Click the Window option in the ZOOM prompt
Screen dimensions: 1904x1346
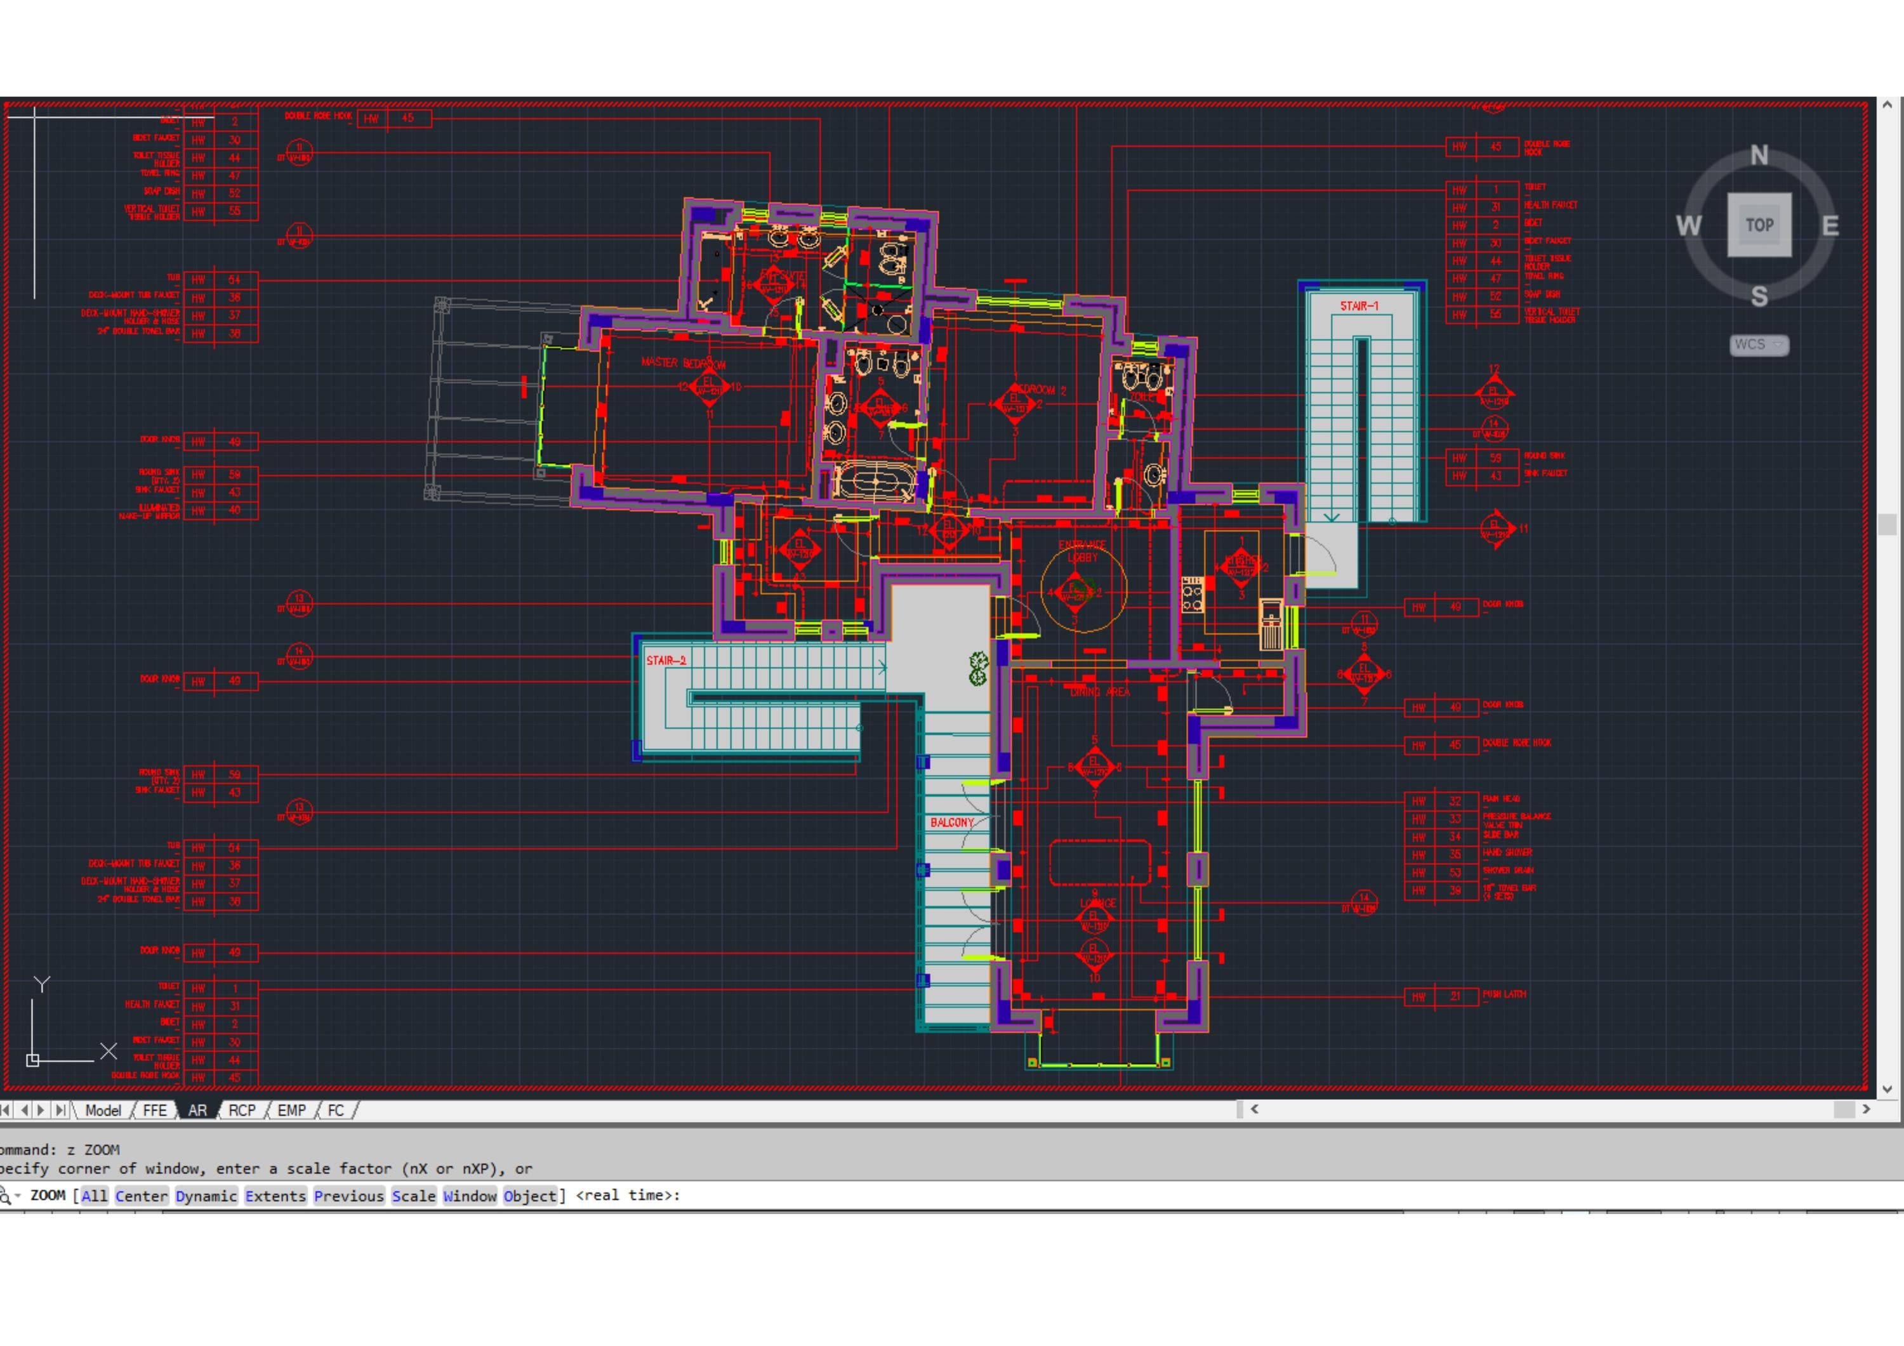click(x=470, y=1195)
